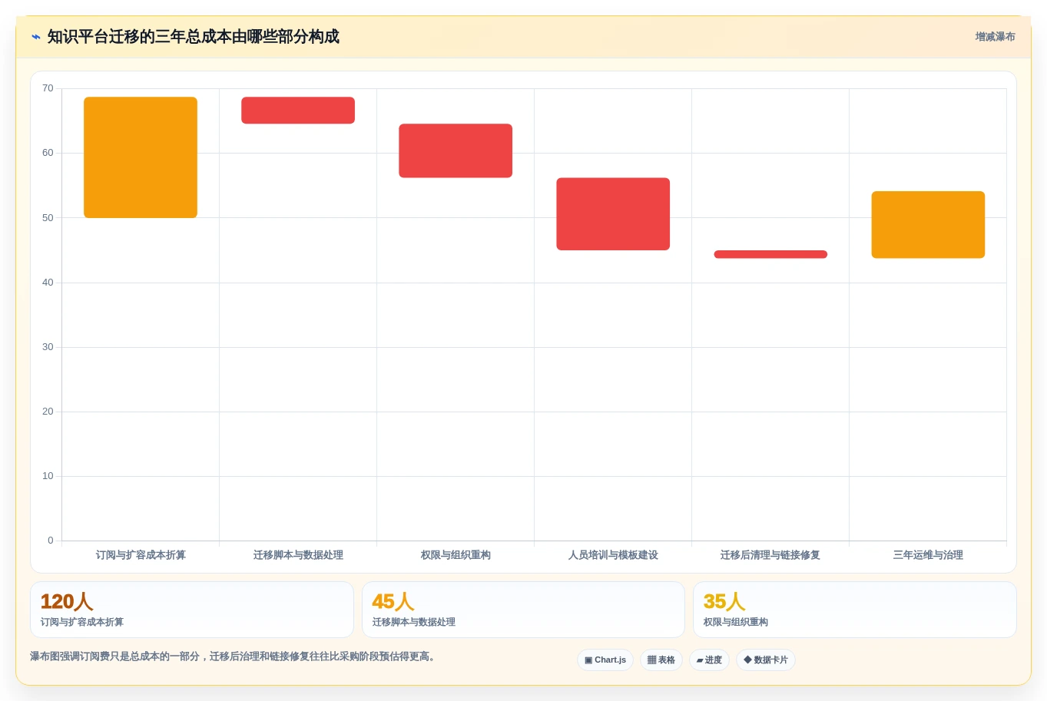The width and height of the screenshot is (1047, 701).
Task: Click the 人员培训与模板建设 x-axis label
Action: (x=613, y=555)
